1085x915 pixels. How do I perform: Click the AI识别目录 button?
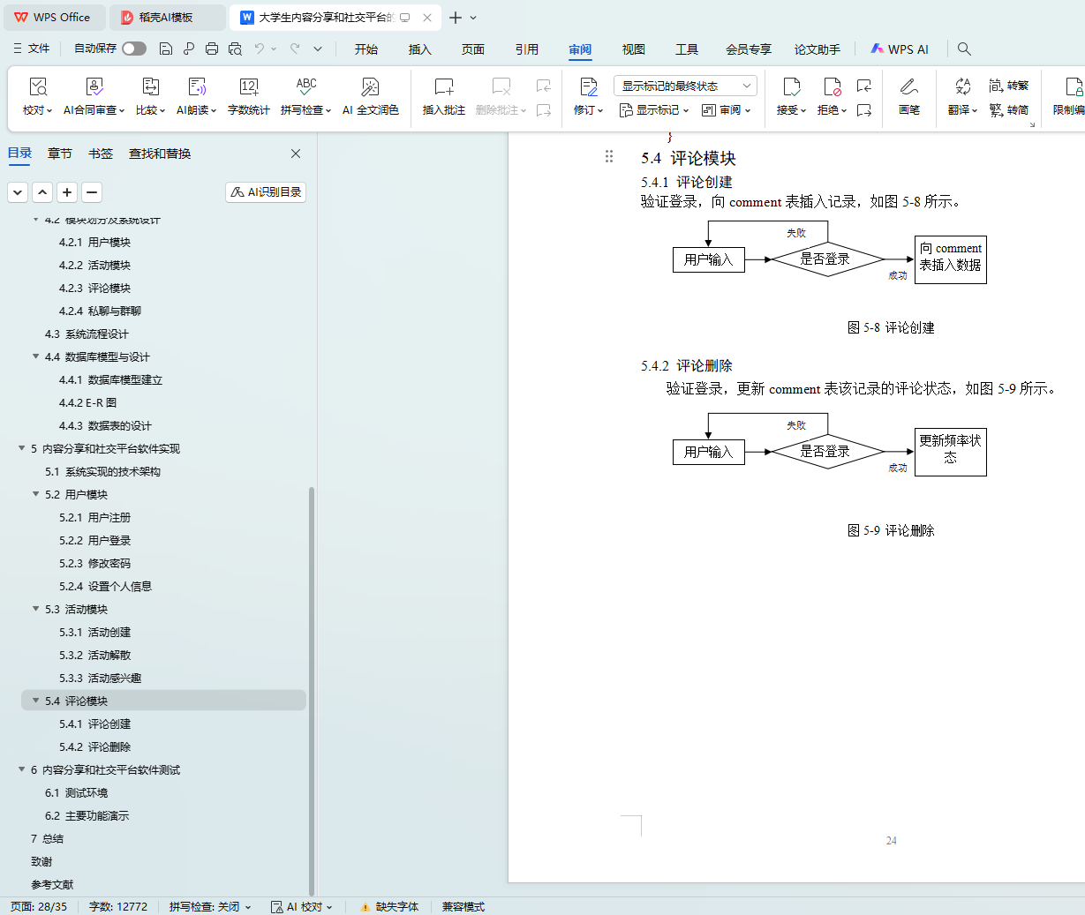click(266, 191)
